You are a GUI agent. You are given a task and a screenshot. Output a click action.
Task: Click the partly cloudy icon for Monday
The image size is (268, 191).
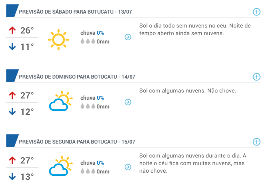[61, 165]
